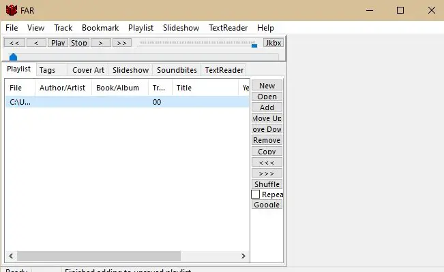Close the FAR window
The width and height of the screenshot is (444, 272).
[x=431, y=10]
